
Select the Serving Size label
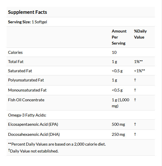point(19,22)
